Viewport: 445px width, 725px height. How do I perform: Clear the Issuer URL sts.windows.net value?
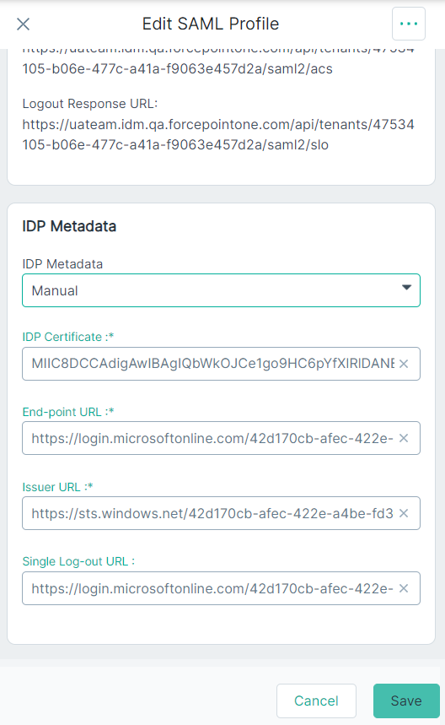(x=404, y=513)
